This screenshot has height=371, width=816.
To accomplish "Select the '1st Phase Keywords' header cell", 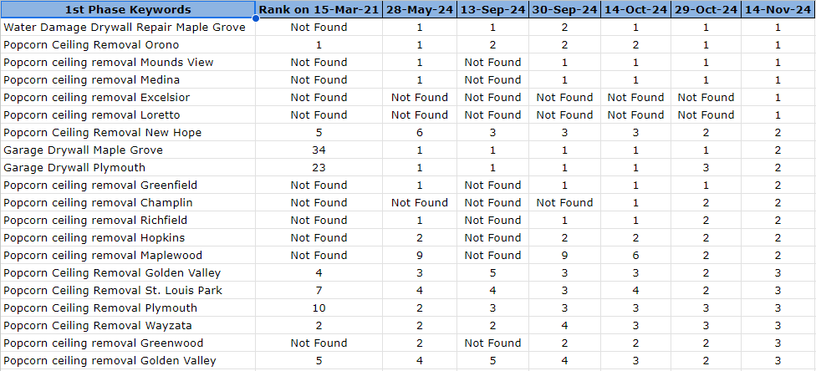I will [128, 9].
